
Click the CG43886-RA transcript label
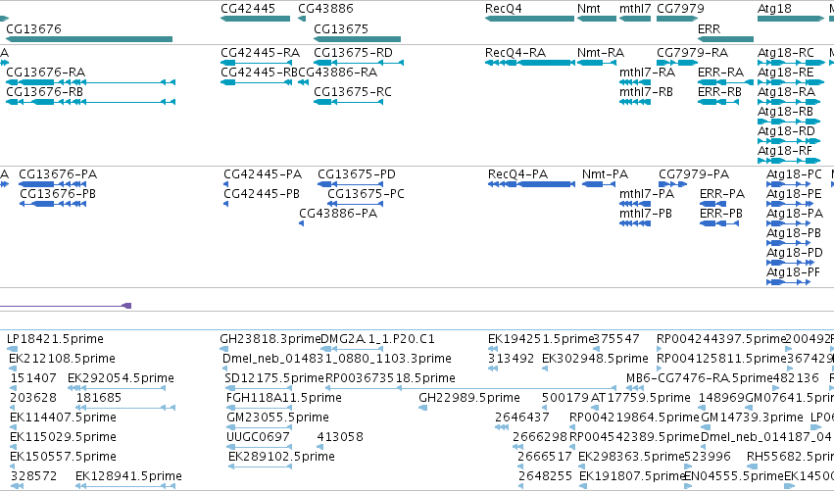coord(338,72)
